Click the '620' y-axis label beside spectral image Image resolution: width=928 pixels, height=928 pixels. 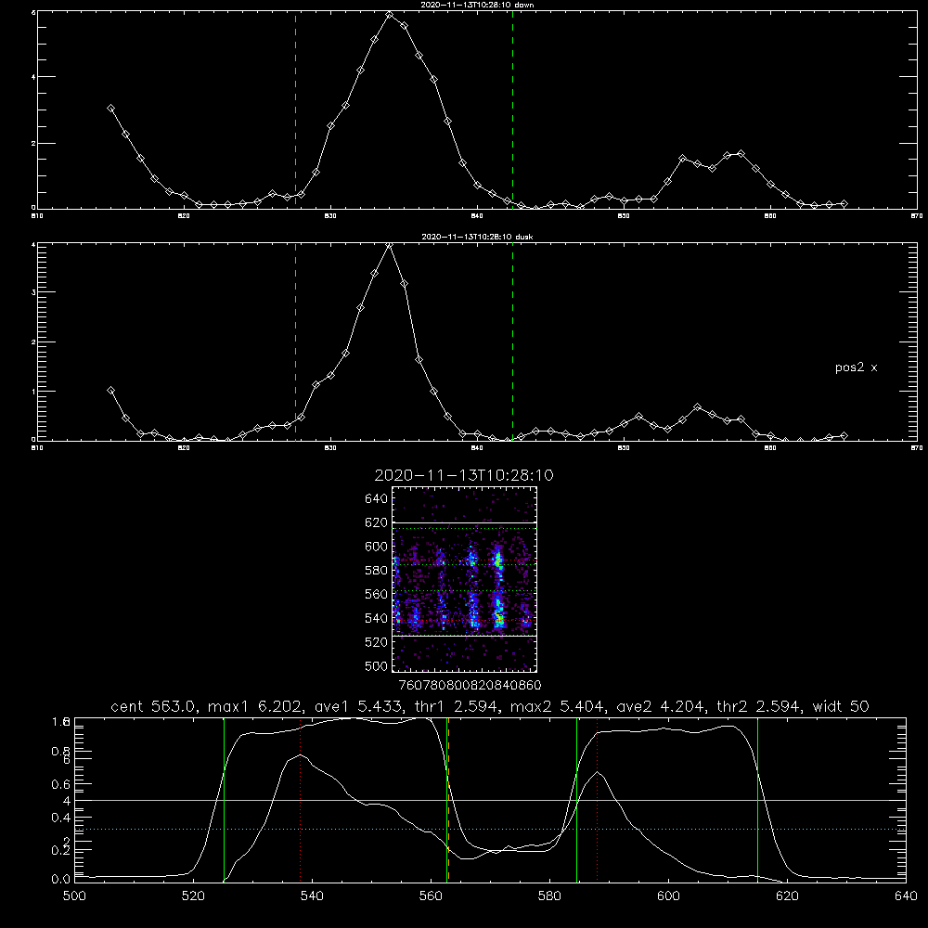click(376, 522)
